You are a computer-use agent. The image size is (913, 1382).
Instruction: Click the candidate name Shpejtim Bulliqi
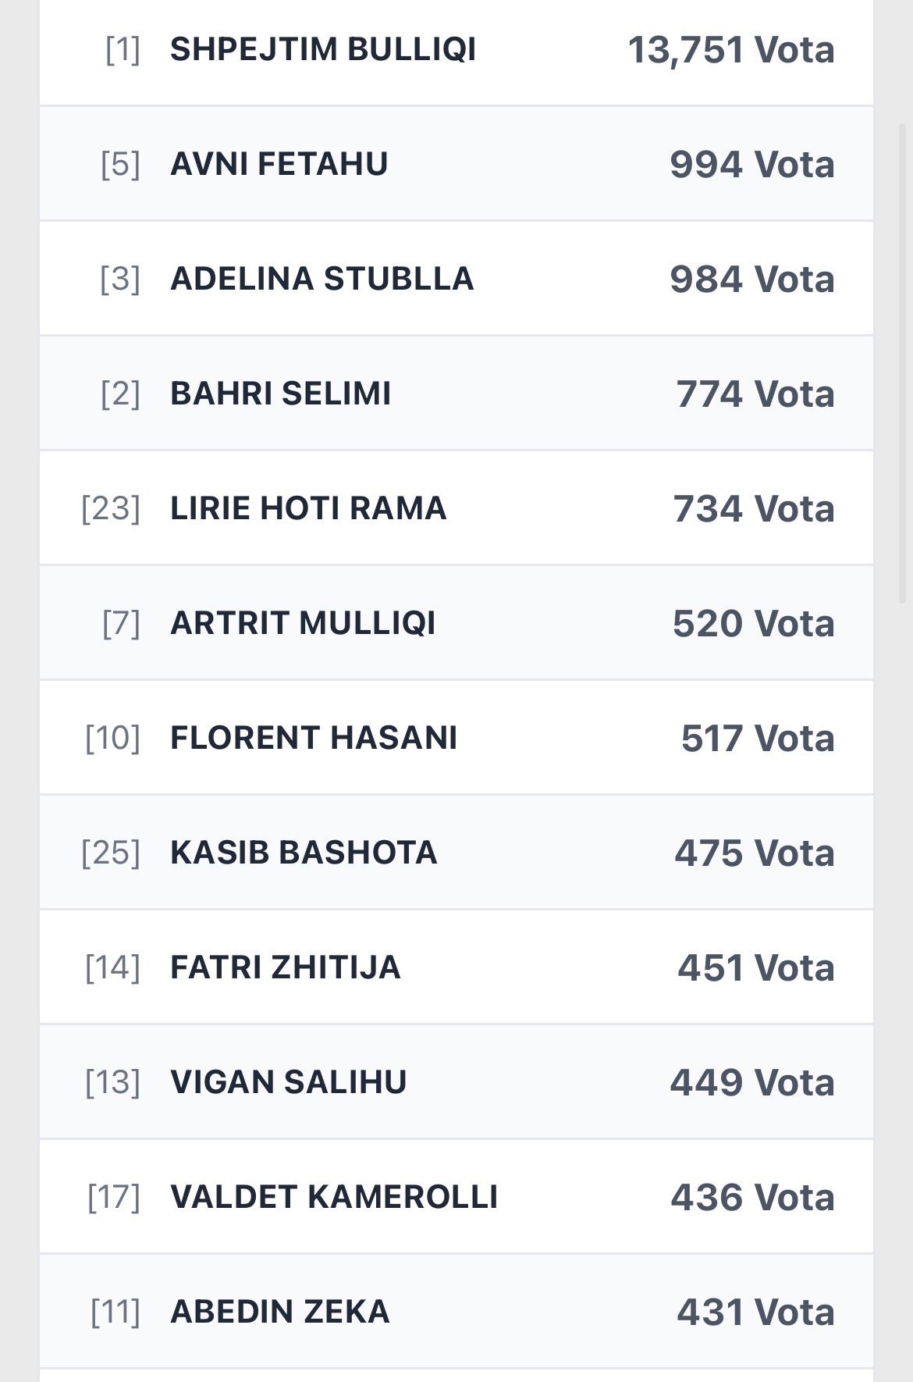(x=323, y=50)
